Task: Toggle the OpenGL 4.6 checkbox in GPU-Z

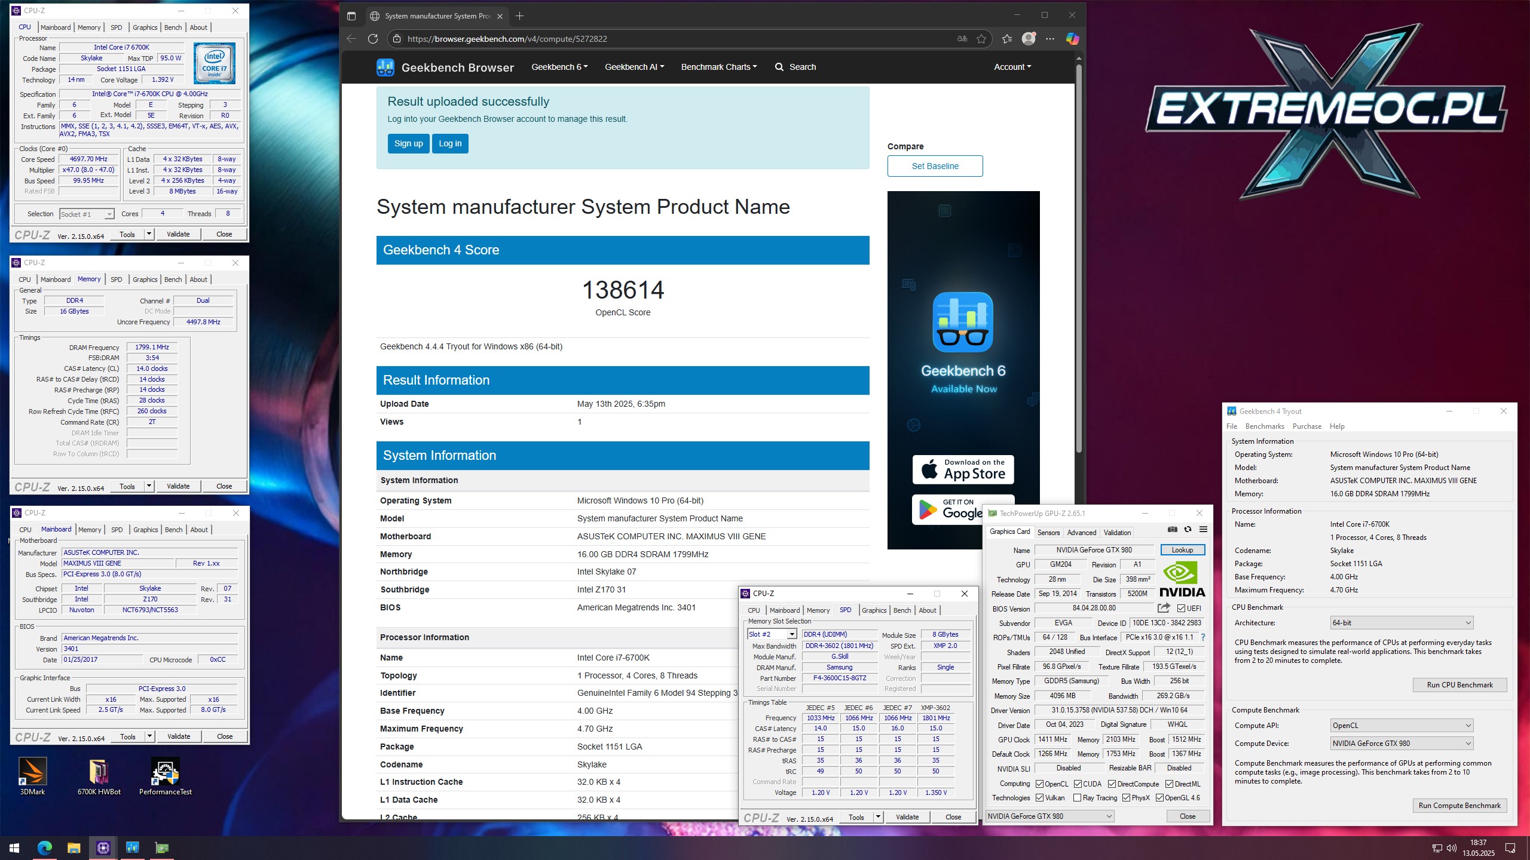Action: 1159,797
